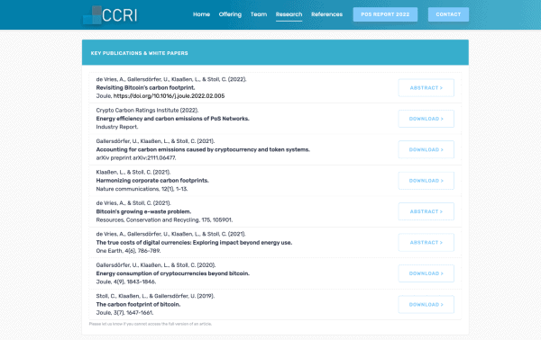Click title 'Energy consumption of cryptocurrencies beyond bitcoin.'
The width and height of the screenshot is (541, 340).
(172, 273)
